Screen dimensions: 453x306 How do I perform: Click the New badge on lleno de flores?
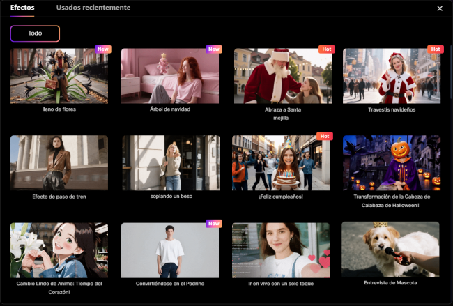click(102, 49)
